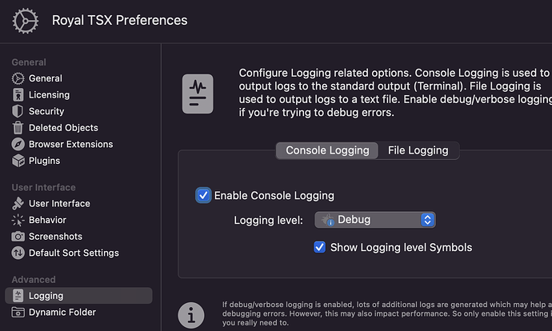Click the Screenshots camera icon
This screenshot has width=552, height=331.
[x=18, y=237]
